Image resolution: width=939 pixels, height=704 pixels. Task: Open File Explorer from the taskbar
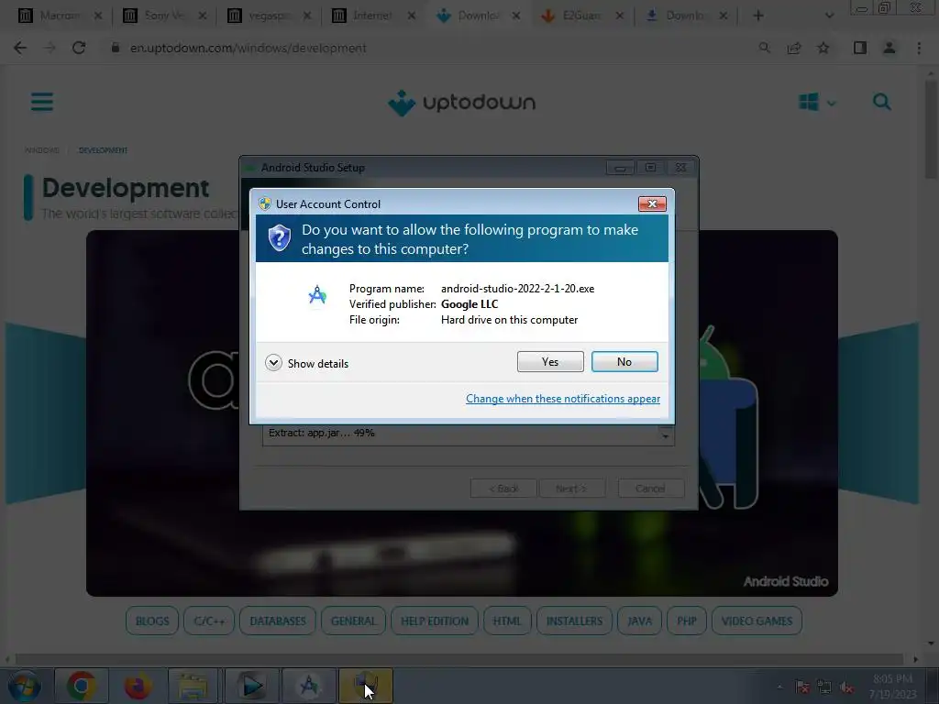(193, 686)
